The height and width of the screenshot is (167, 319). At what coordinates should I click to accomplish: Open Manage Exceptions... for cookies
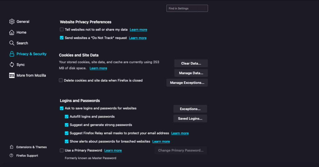187,83
